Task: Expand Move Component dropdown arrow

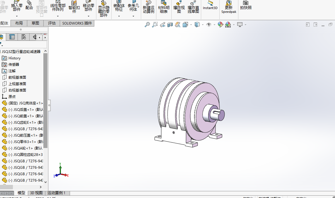Action: point(88,16)
